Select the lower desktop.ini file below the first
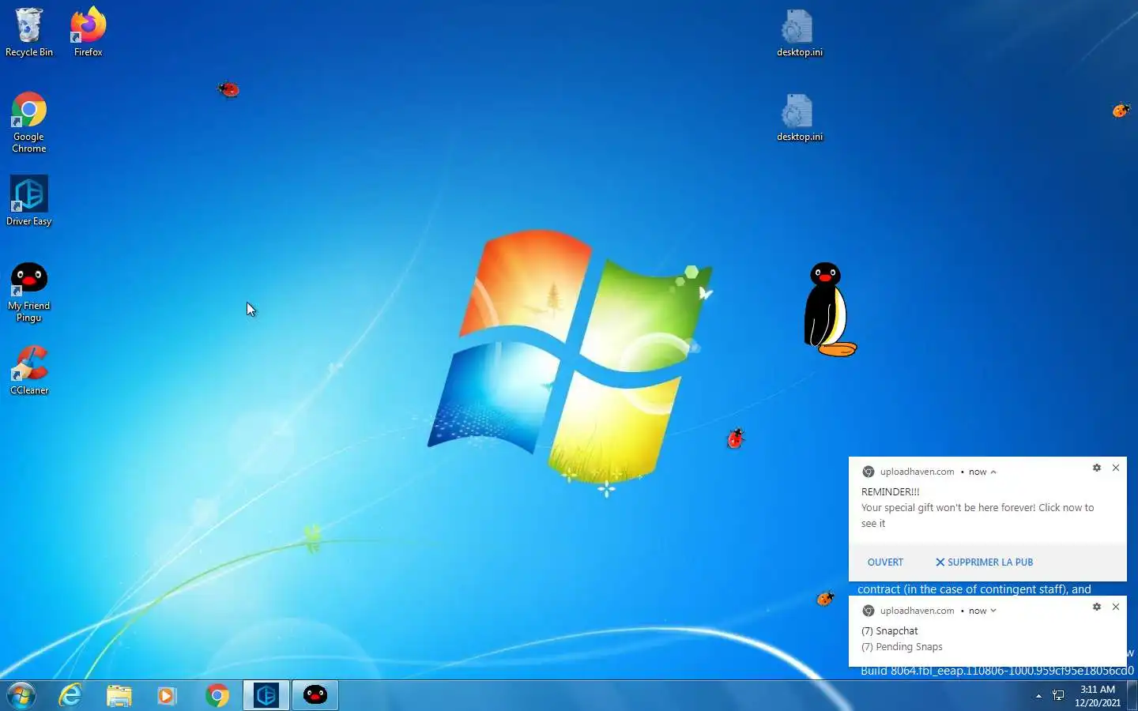The width and height of the screenshot is (1138, 711). coord(799,118)
